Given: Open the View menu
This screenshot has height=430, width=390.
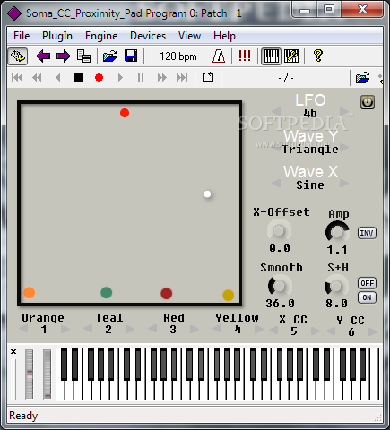Looking at the screenshot, I should (x=189, y=36).
